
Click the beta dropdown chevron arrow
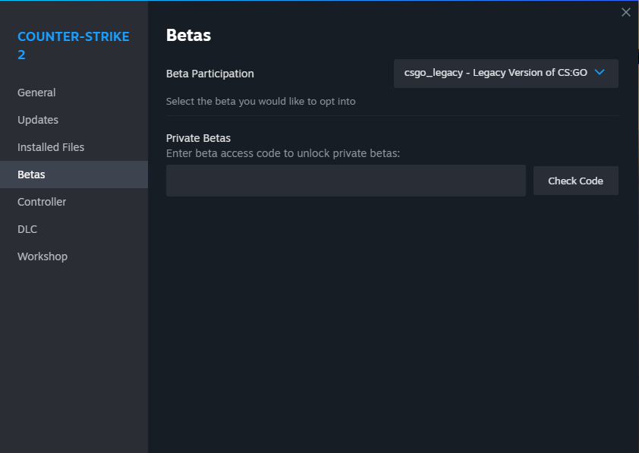pos(600,73)
